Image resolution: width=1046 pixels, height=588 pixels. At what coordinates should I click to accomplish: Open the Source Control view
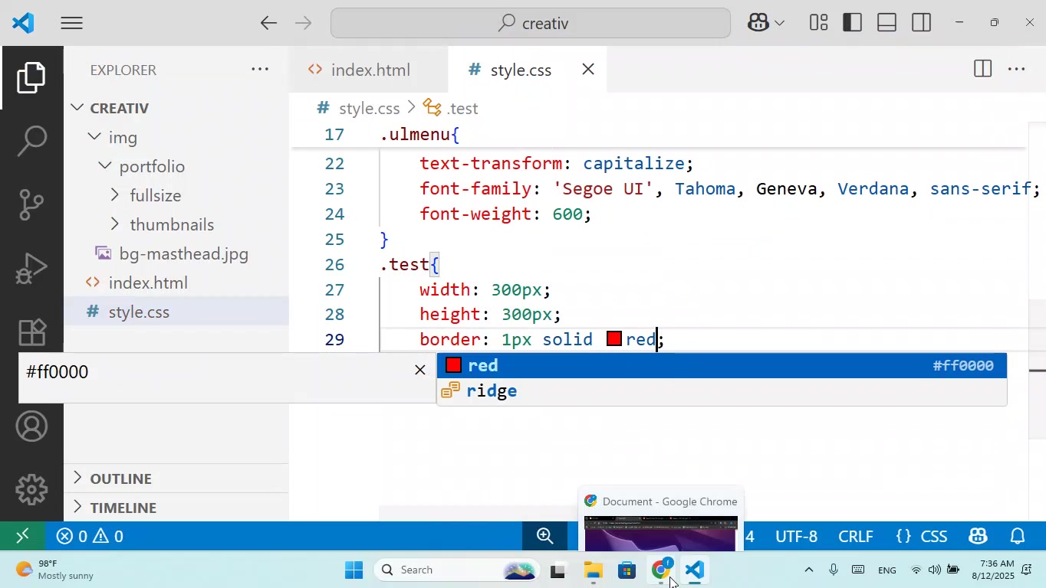tap(31, 204)
